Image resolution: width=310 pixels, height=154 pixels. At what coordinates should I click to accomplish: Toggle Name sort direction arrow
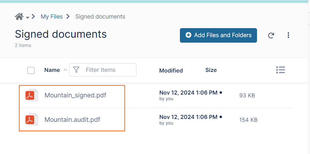(65, 70)
